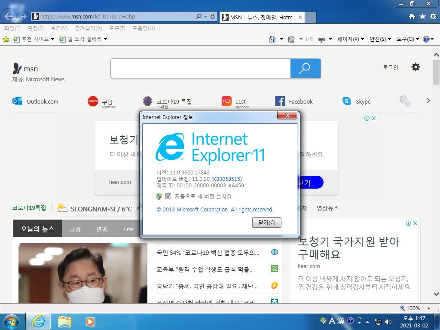Click the volume speaker tray icon
The width and height of the screenshot is (440, 330).
(x=388, y=321)
